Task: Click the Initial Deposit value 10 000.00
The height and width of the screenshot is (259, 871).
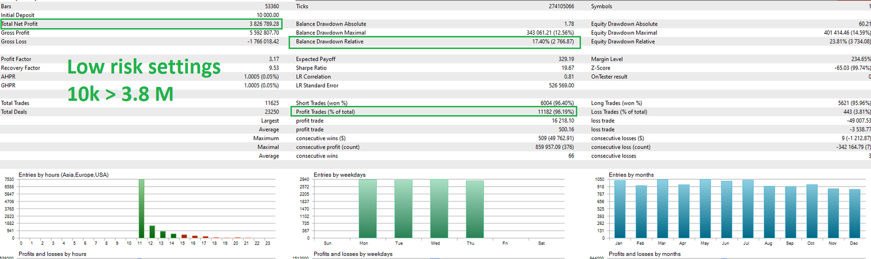Action: (x=267, y=15)
